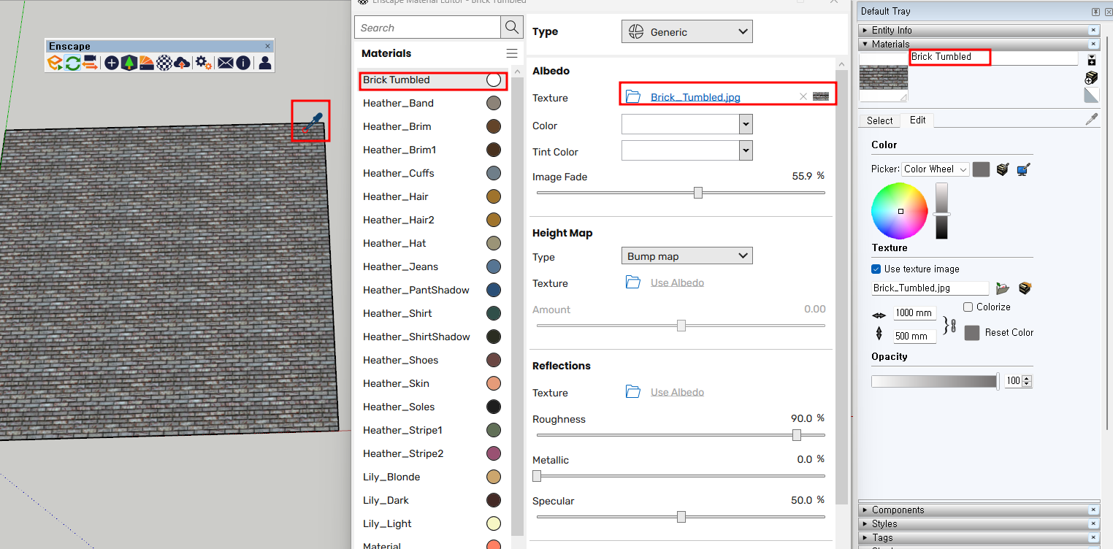Image resolution: width=1113 pixels, height=549 pixels.
Task: Open Enscape About info icon
Action: [x=242, y=63]
